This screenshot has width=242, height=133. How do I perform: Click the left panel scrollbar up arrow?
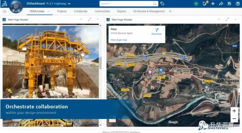pyautogui.click(x=100, y=25)
